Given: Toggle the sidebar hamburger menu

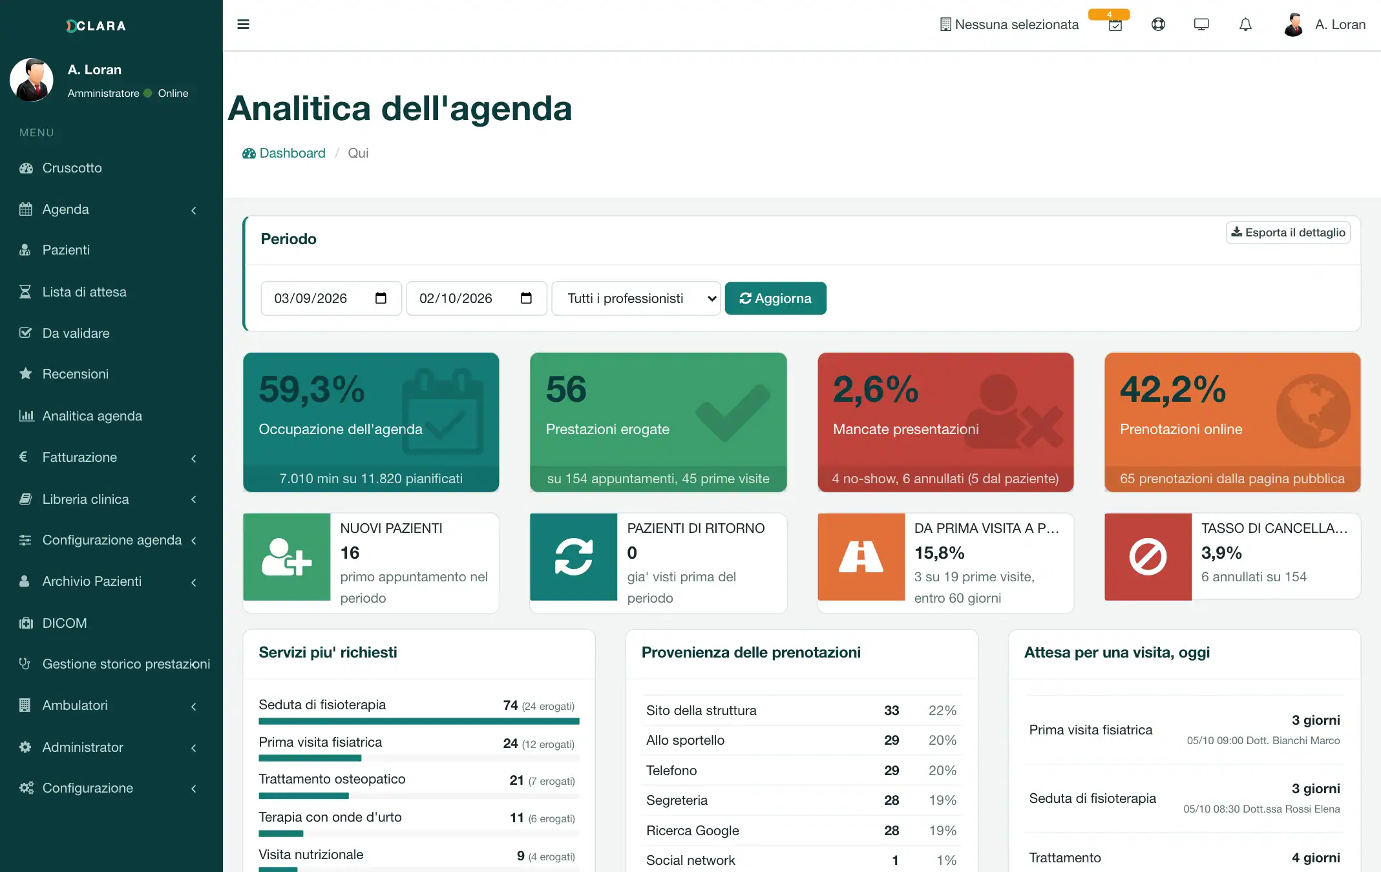Looking at the screenshot, I should tap(243, 25).
